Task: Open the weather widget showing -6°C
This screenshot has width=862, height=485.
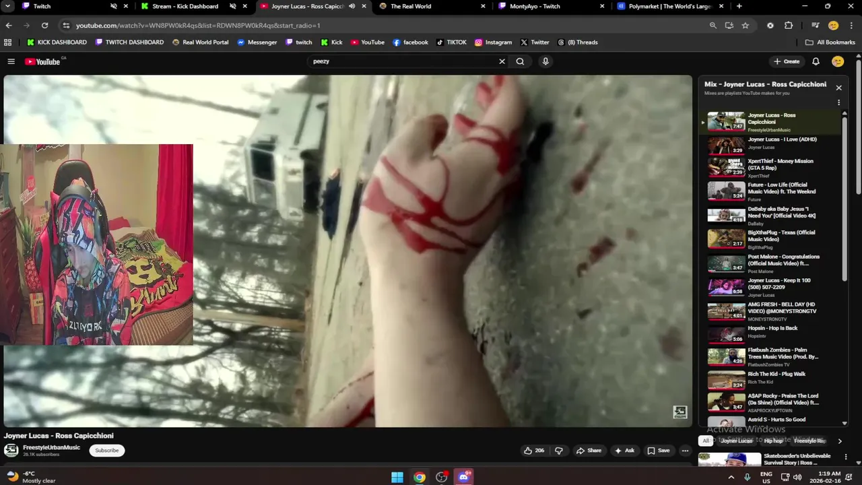Action: coord(31,477)
